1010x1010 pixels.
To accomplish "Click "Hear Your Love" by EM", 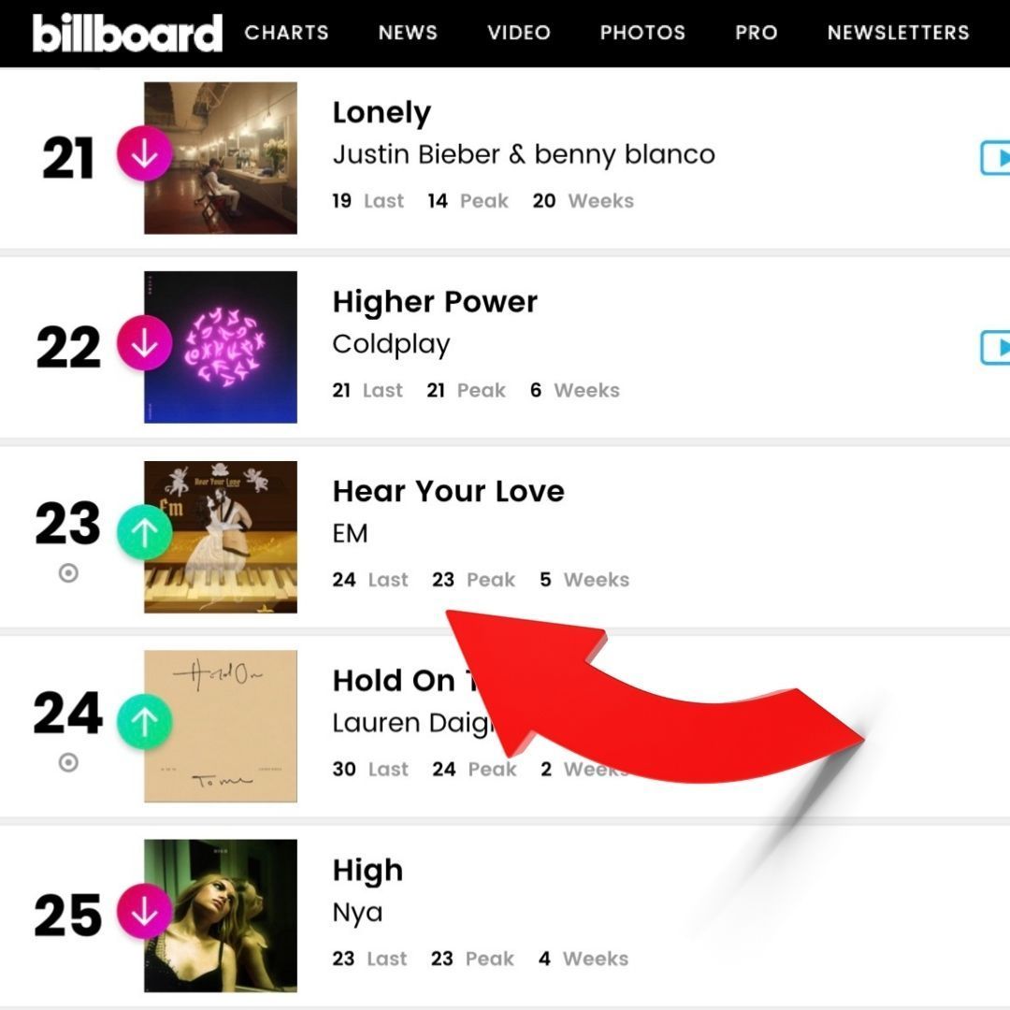I will tap(449, 491).
